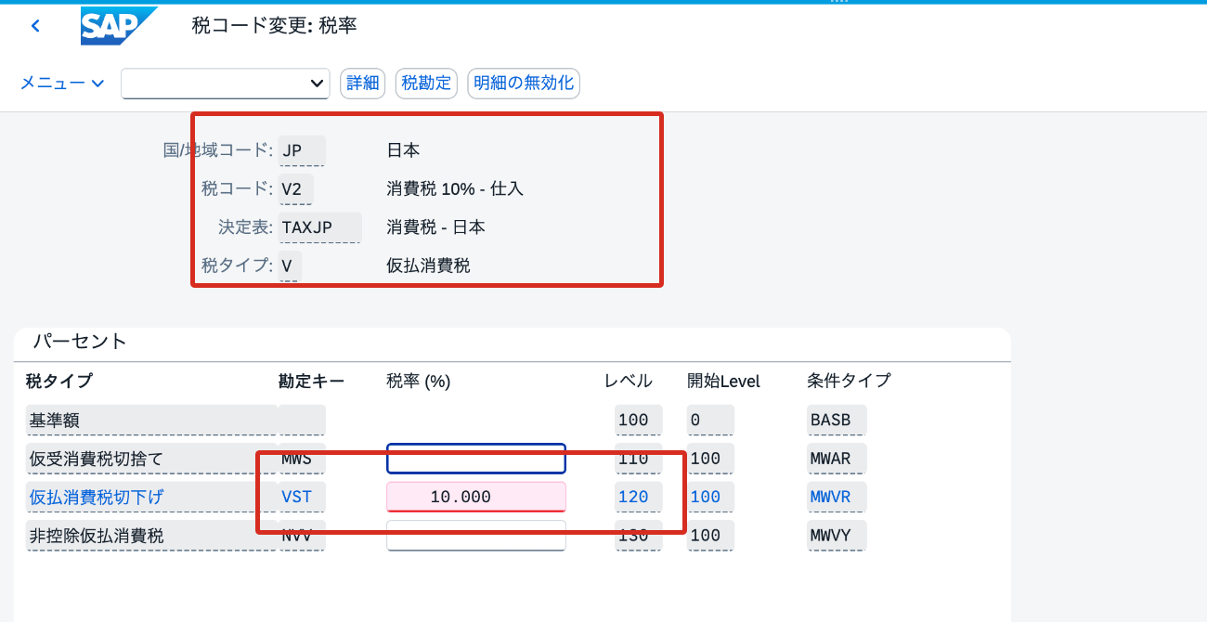Click the SAP logo

pos(117,26)
